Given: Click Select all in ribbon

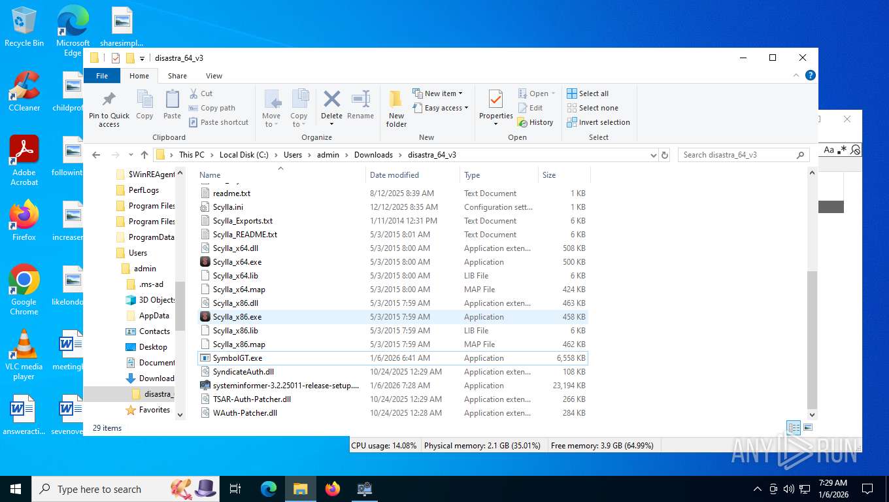Looking at the screenshot, I should 588,93.
